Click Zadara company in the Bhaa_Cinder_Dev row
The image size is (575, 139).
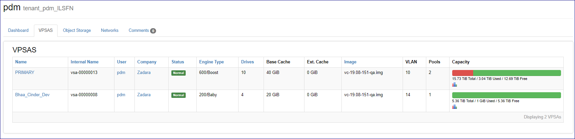144,95
